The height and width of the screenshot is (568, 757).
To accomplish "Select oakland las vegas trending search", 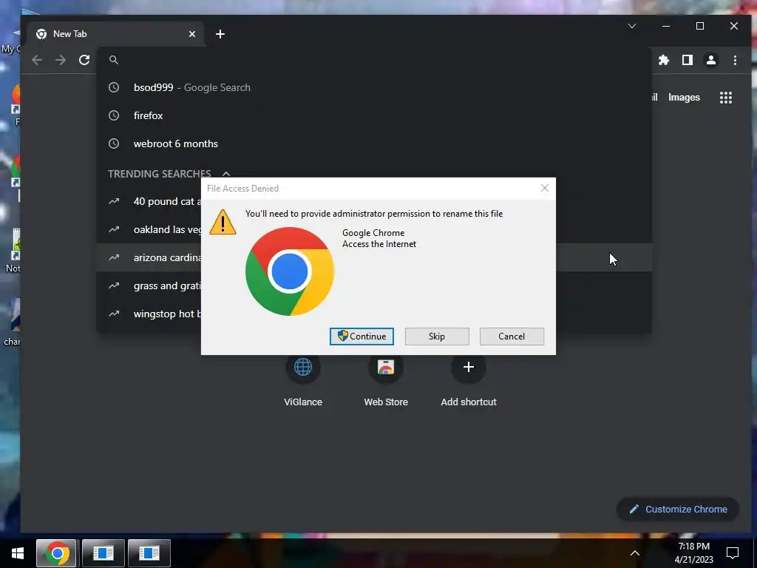I will tap(149, 229).
